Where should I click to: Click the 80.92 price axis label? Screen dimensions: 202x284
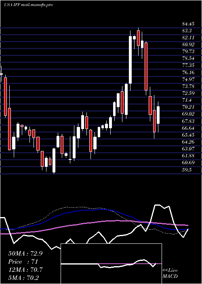click(x=188, y=45)
